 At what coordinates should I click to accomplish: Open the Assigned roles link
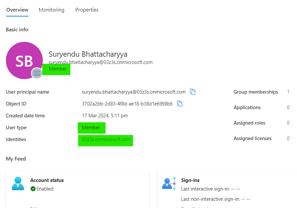pos(288,123)
